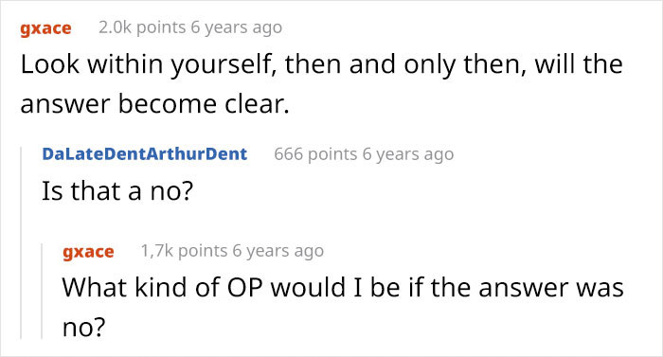Click the '1,7k points' score text
This screenshot has height=357, width=663.
184,251
